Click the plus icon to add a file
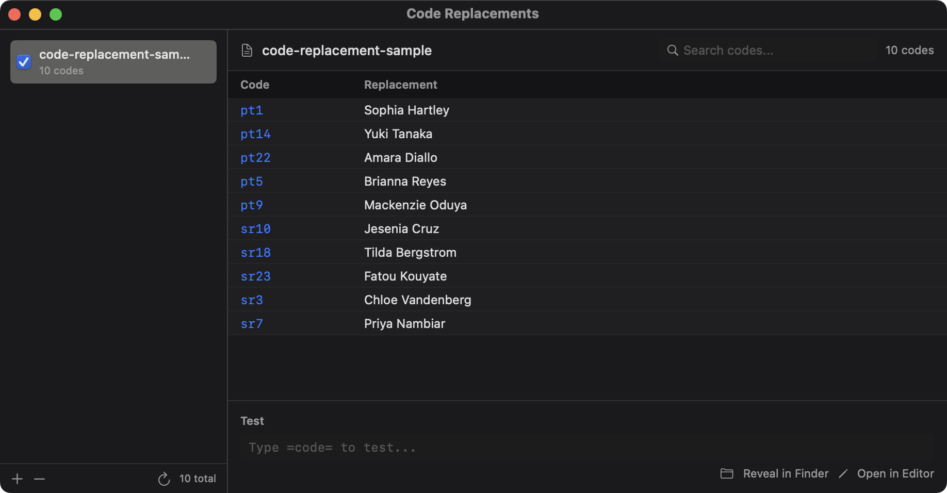 17,479
